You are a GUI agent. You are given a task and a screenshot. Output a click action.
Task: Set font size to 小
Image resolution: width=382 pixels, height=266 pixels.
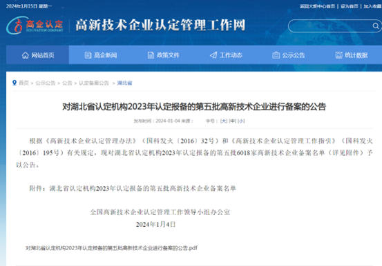point(241,121)
